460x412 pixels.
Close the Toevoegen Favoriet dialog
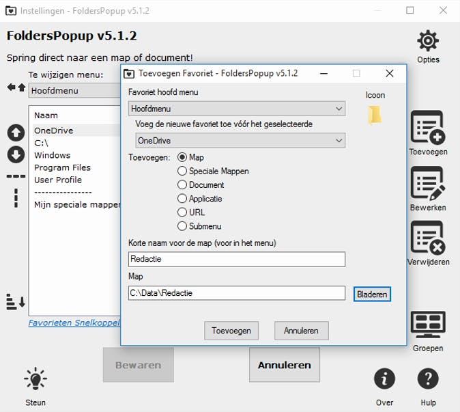(390, 73)
